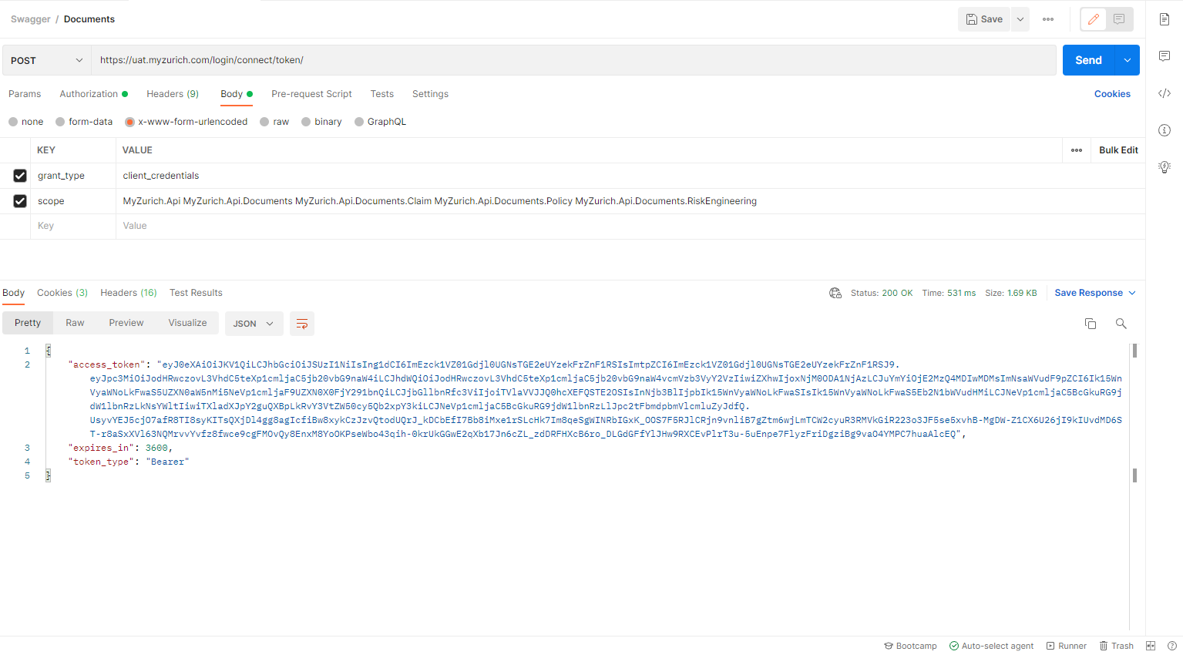Expand the Send button dropdown arrow
The image size is (1183, 655).
click(x=1128, y=60)
